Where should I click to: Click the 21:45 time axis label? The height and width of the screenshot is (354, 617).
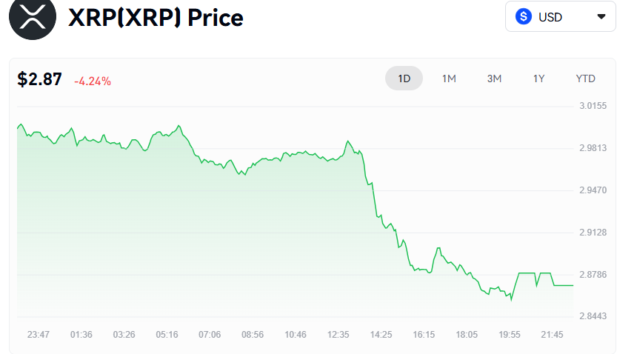tap(552, 335)
